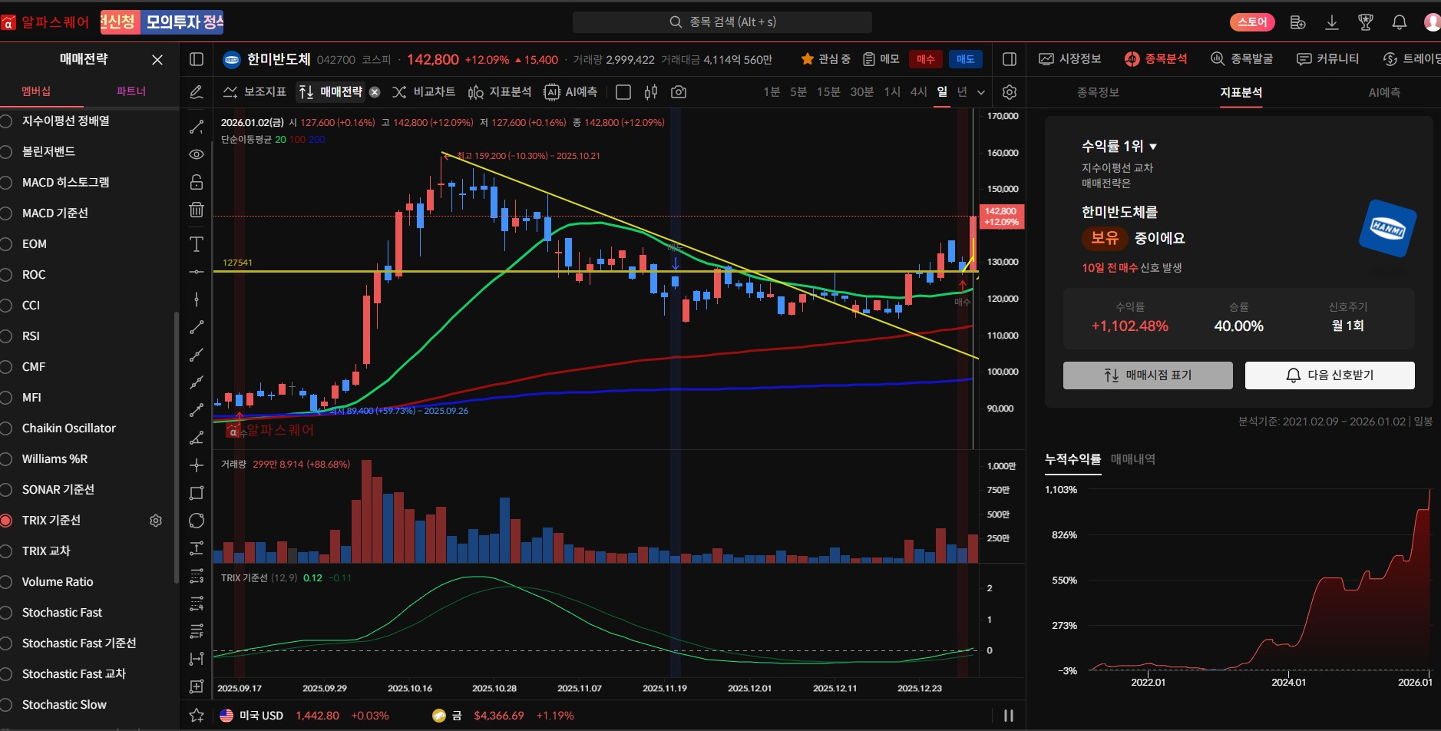This screenshot has height=731, width=1441.
Task: Select the rectangle shape tool
Action: coord(197,493)
